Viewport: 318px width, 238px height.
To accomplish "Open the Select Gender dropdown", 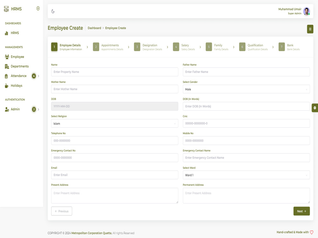I will click(246, 89).
